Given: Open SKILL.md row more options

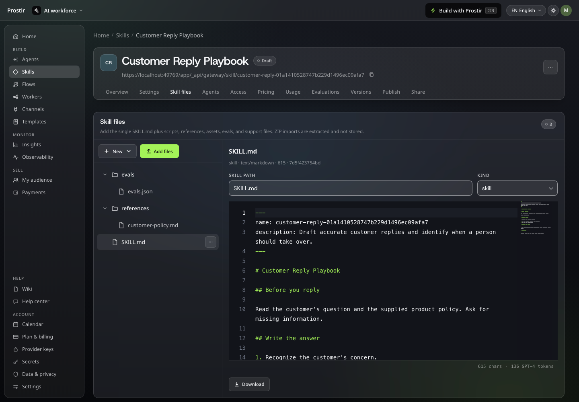Looking at the screenshot, I should 211,242.
